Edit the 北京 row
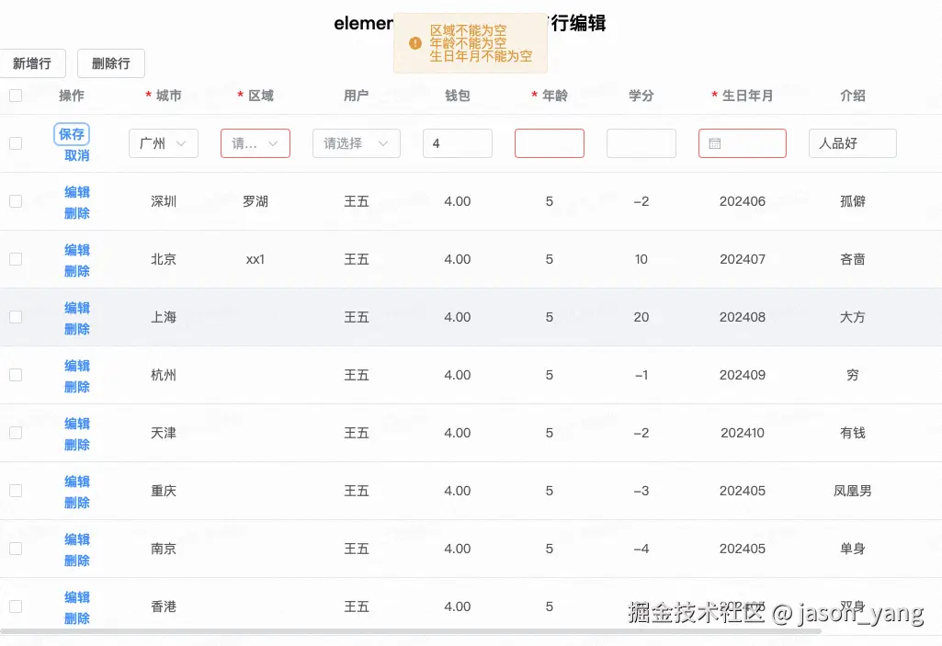The image size is (942, 646). [77, 250]
